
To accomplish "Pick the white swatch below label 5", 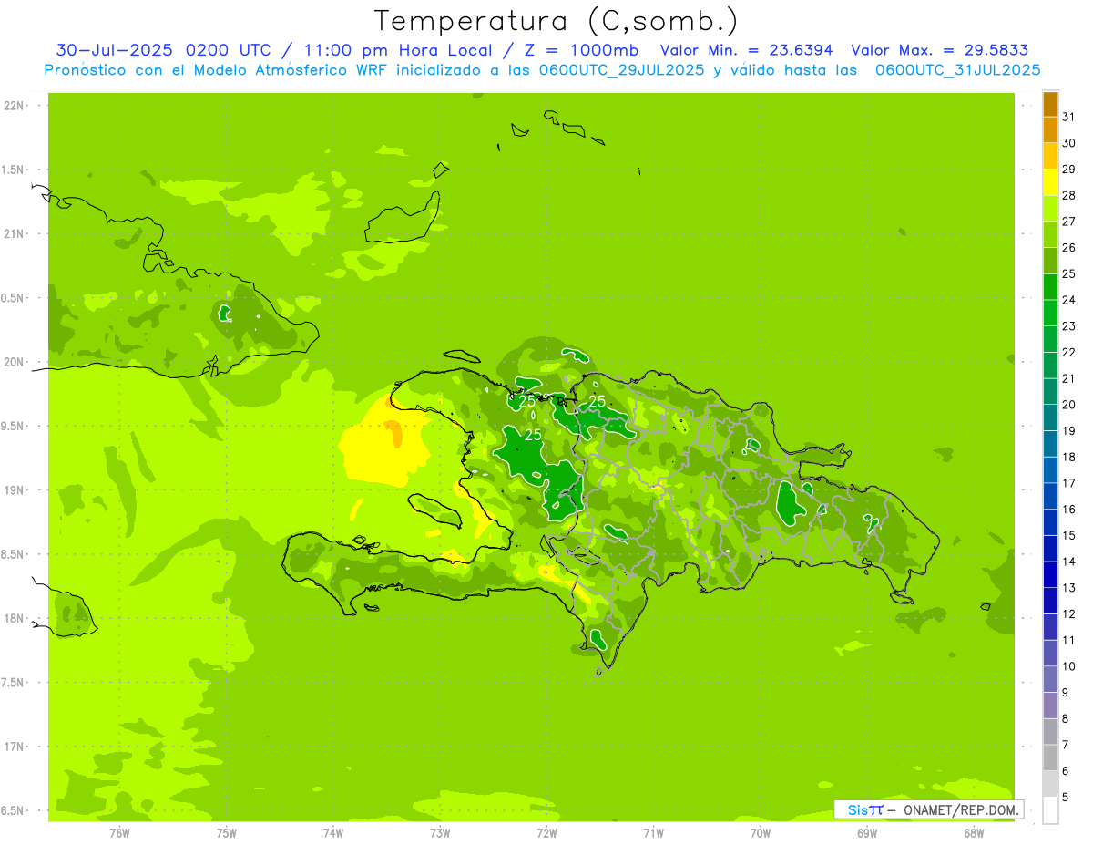I will click(1050, 810).
